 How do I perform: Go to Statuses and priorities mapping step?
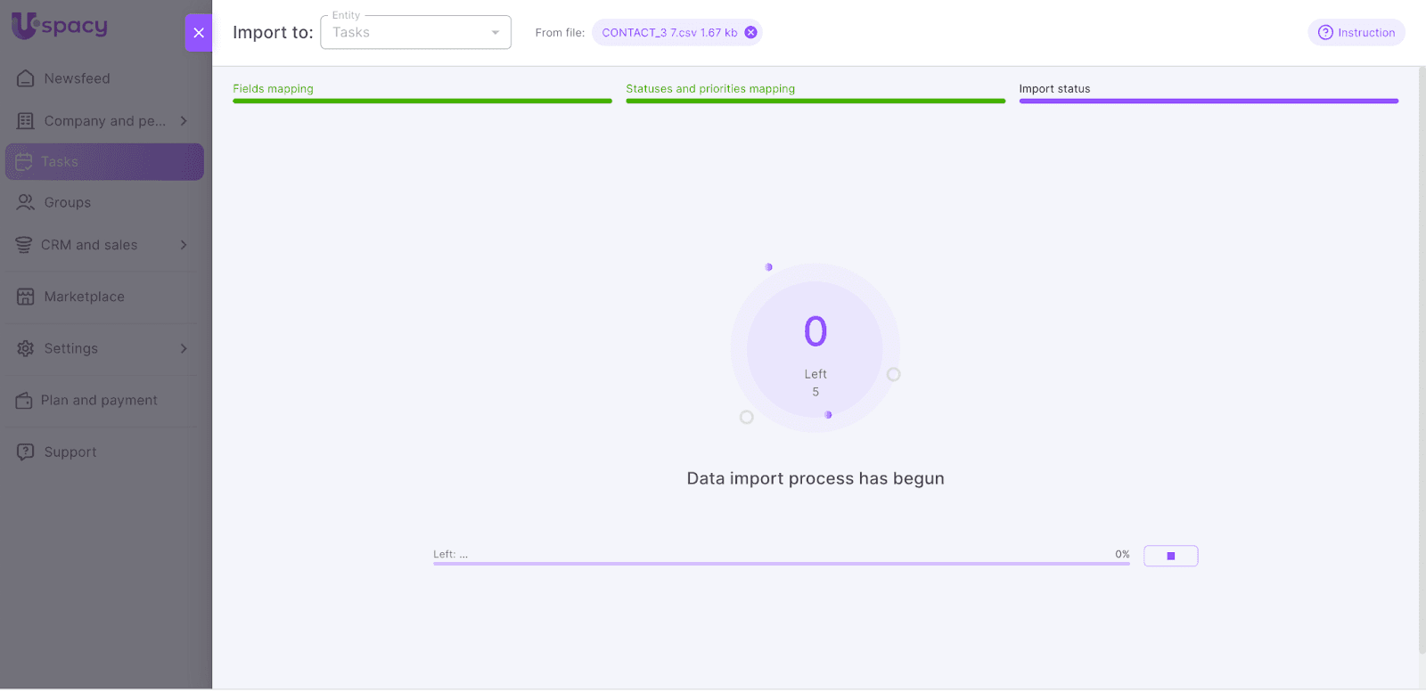pyautogui.click(x=709, y=89)
